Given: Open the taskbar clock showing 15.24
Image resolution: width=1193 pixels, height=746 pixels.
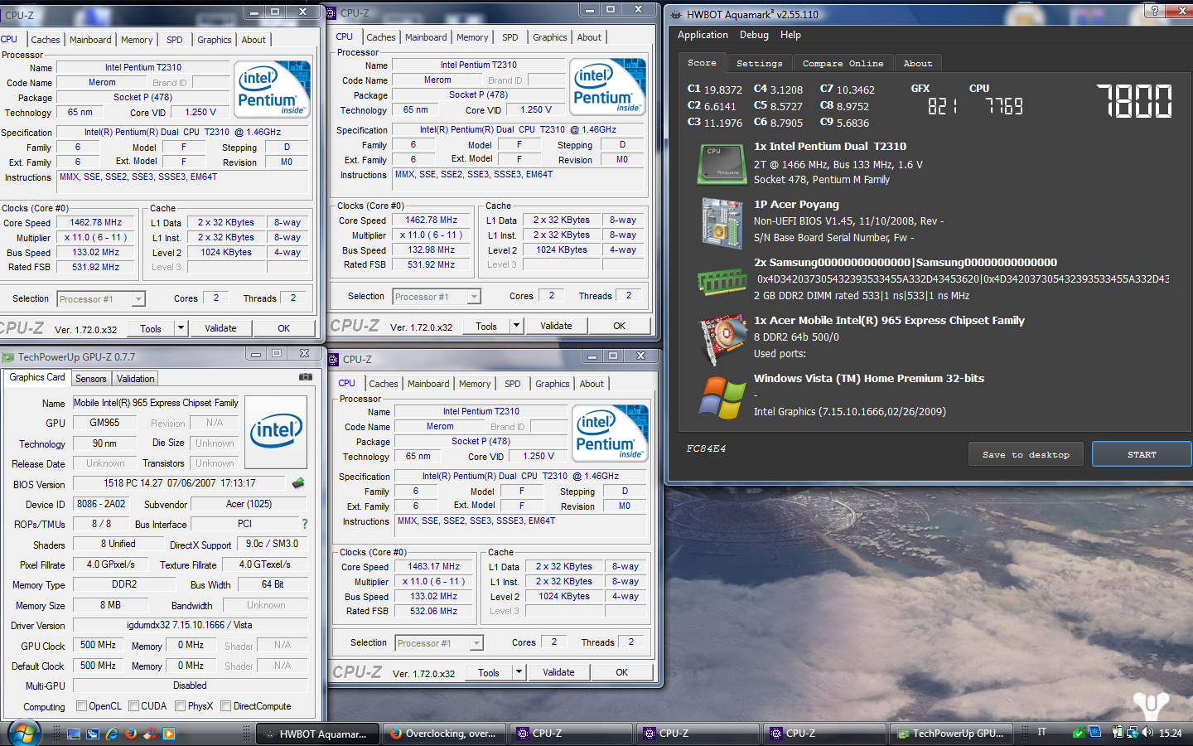Looking at the screenshot, I should point(1170,733).
